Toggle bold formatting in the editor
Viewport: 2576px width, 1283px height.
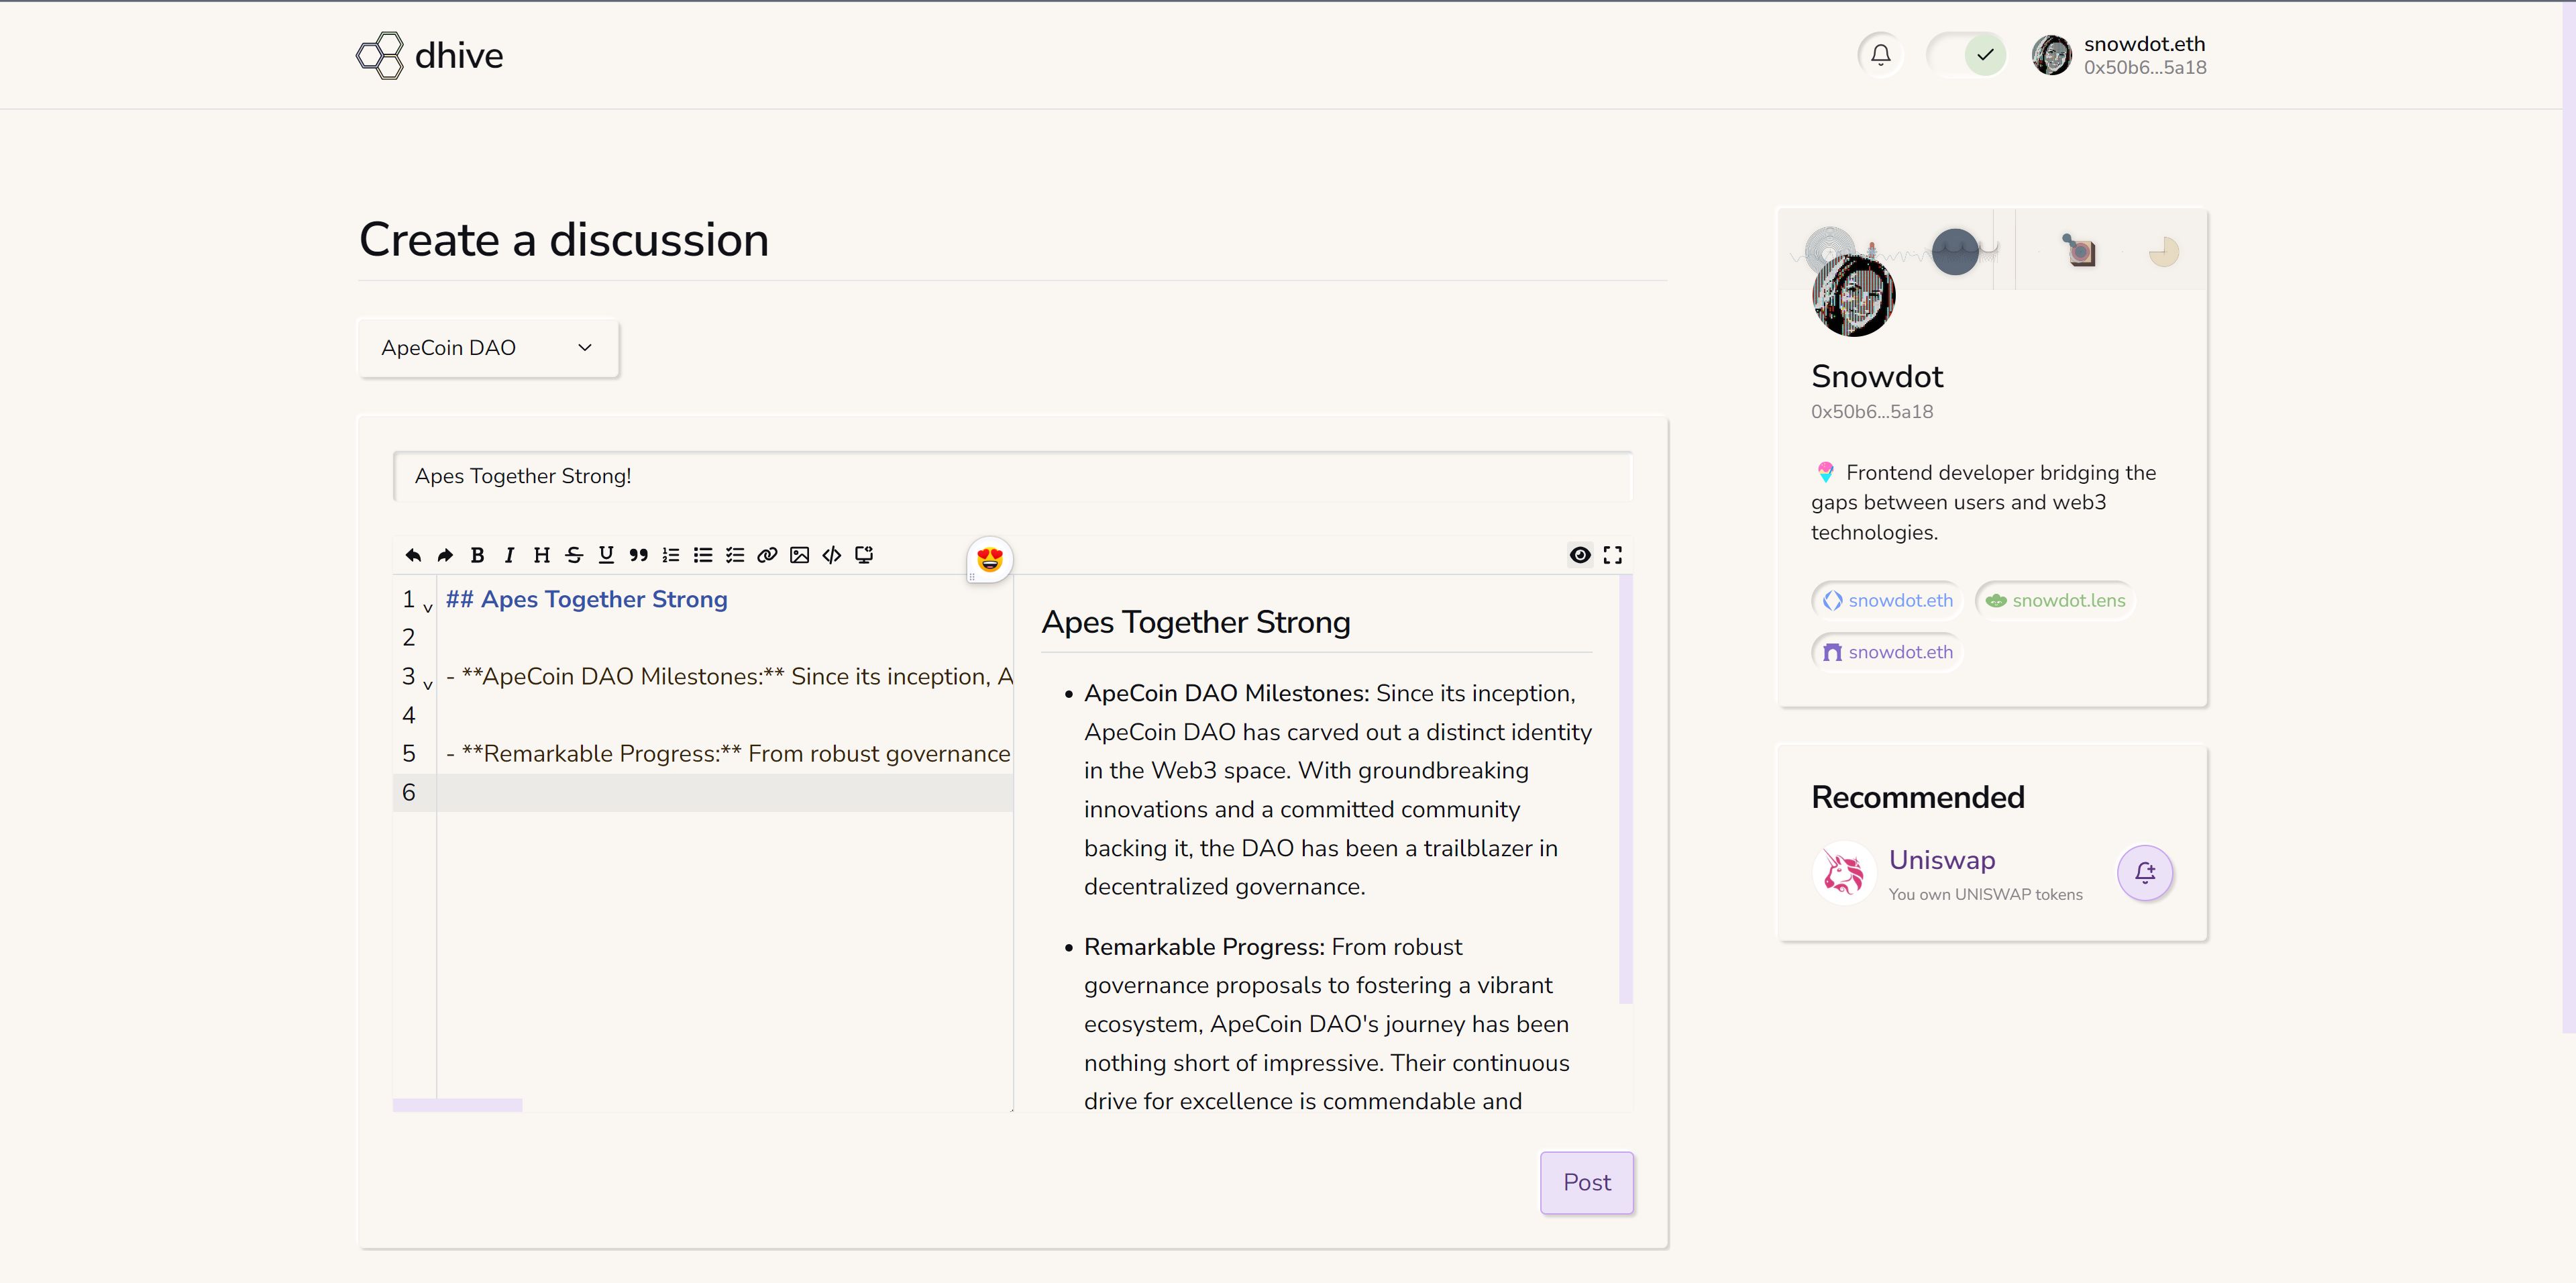pyautogui.click(x=477, y=555)
